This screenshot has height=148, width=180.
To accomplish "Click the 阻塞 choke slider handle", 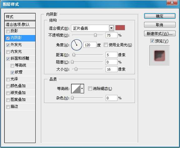I will [72, 62].
